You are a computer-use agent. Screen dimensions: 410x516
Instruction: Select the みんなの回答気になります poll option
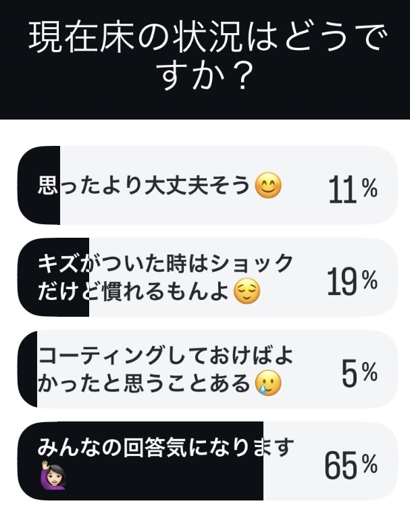coord(207,461)
